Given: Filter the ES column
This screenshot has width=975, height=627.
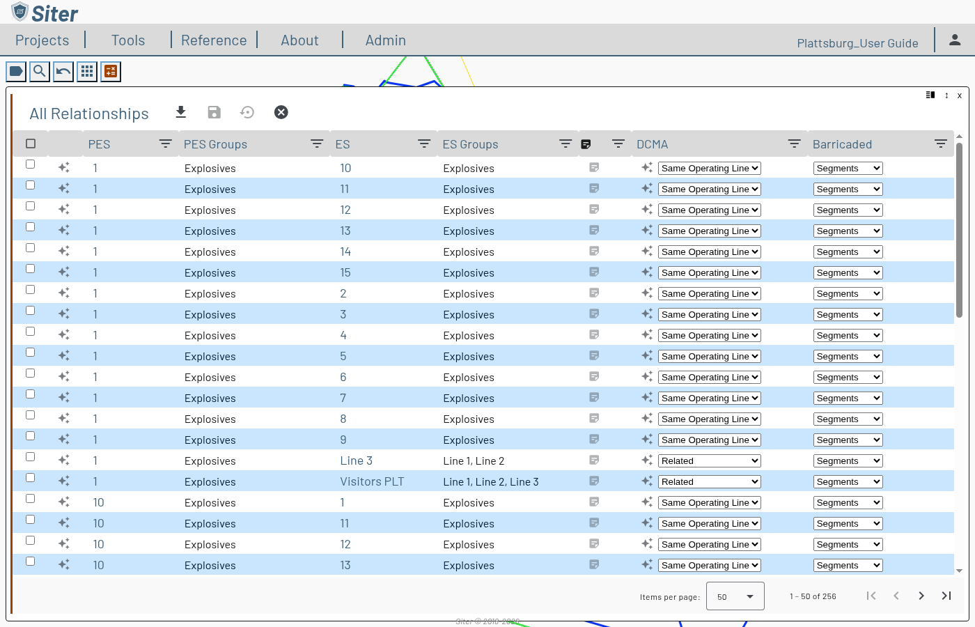Looking at the screenshot, I should (x=424, y=144).
